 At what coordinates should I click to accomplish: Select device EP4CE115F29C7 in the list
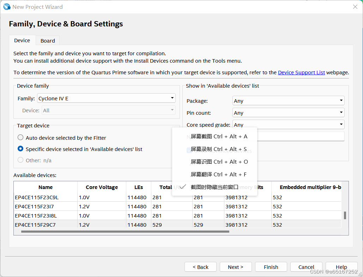[35, 225]
